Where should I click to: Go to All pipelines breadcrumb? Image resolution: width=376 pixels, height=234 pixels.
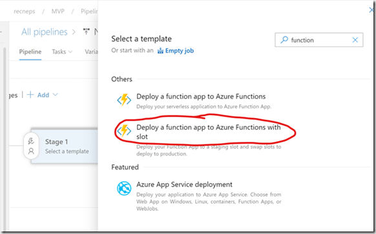[x=45, y=32]
